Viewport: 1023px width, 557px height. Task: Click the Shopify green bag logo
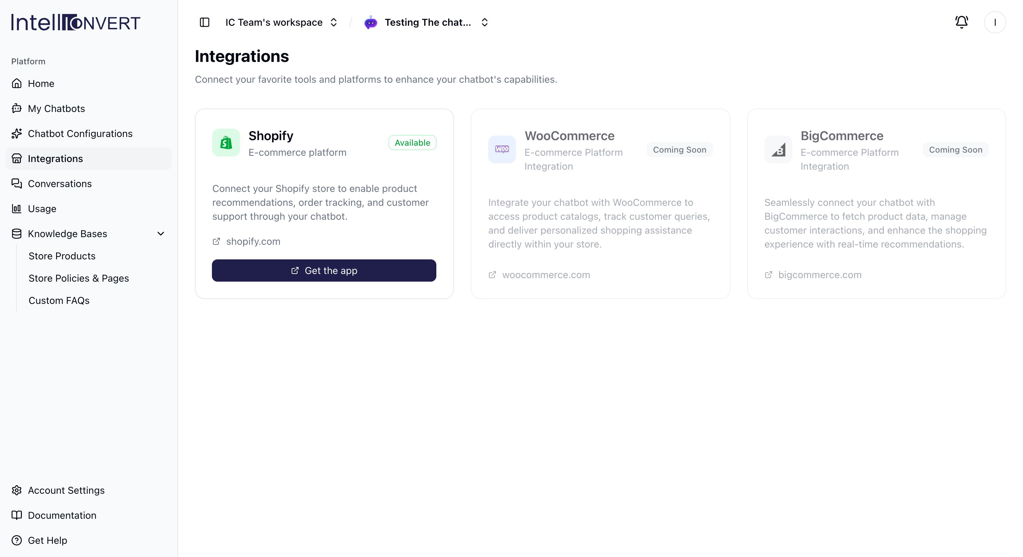[226, 143]
